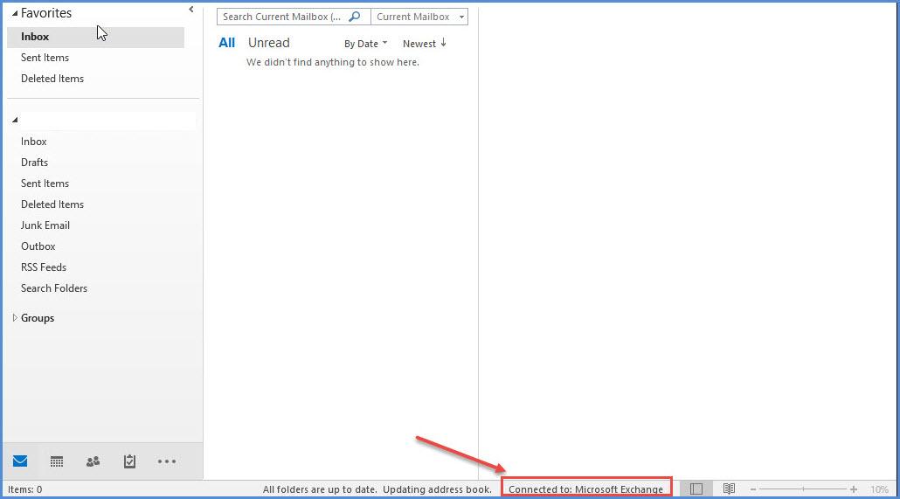
Task: Expand the Groups folder
Action: [x=15, y=317]
